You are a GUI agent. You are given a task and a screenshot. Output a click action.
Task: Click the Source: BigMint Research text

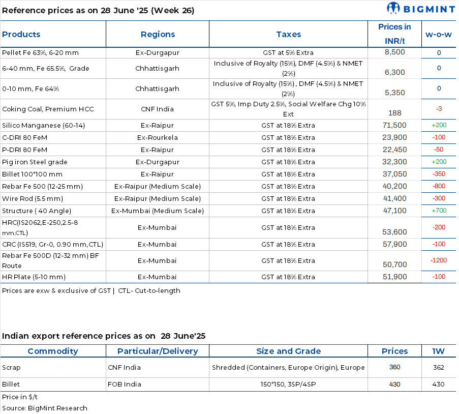45,408
